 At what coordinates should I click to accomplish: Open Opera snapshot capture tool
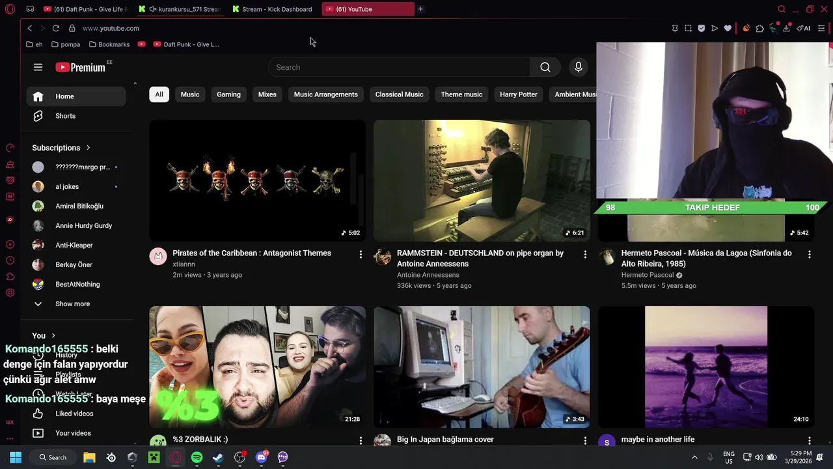coord(688,28)
